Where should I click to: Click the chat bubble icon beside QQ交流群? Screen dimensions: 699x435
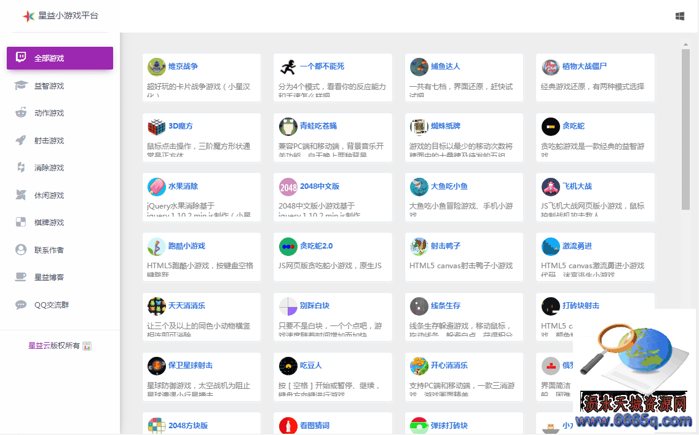[21, 305]
